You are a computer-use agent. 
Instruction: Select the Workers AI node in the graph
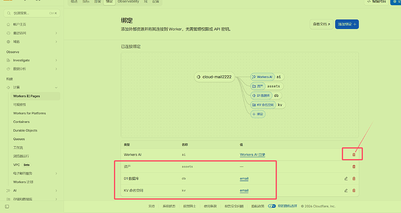click(267, 77)
